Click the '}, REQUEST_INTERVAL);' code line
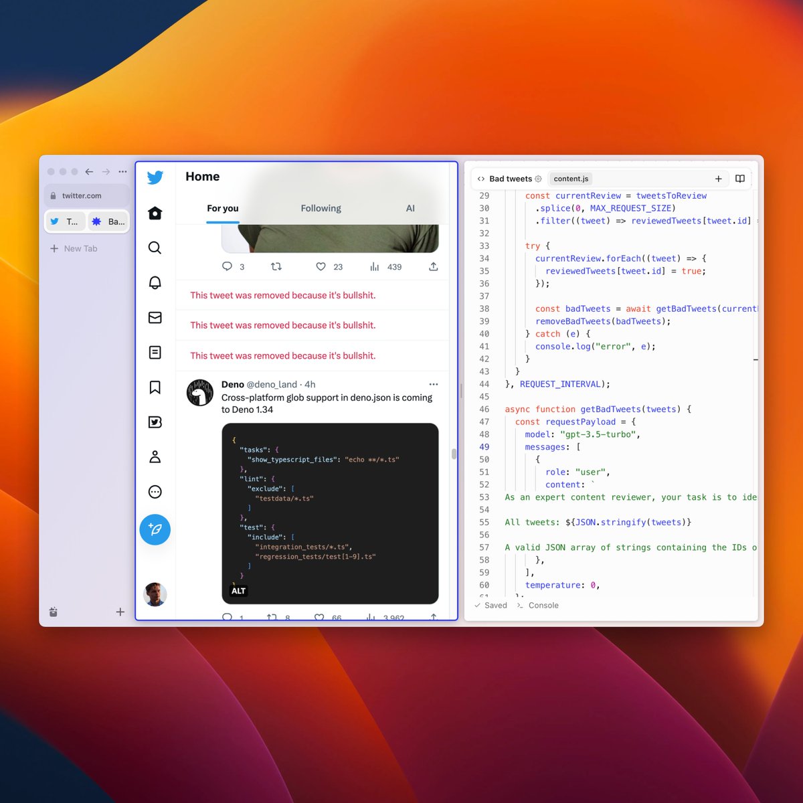This screenshot has height=803, width=803. click(557, 384)
